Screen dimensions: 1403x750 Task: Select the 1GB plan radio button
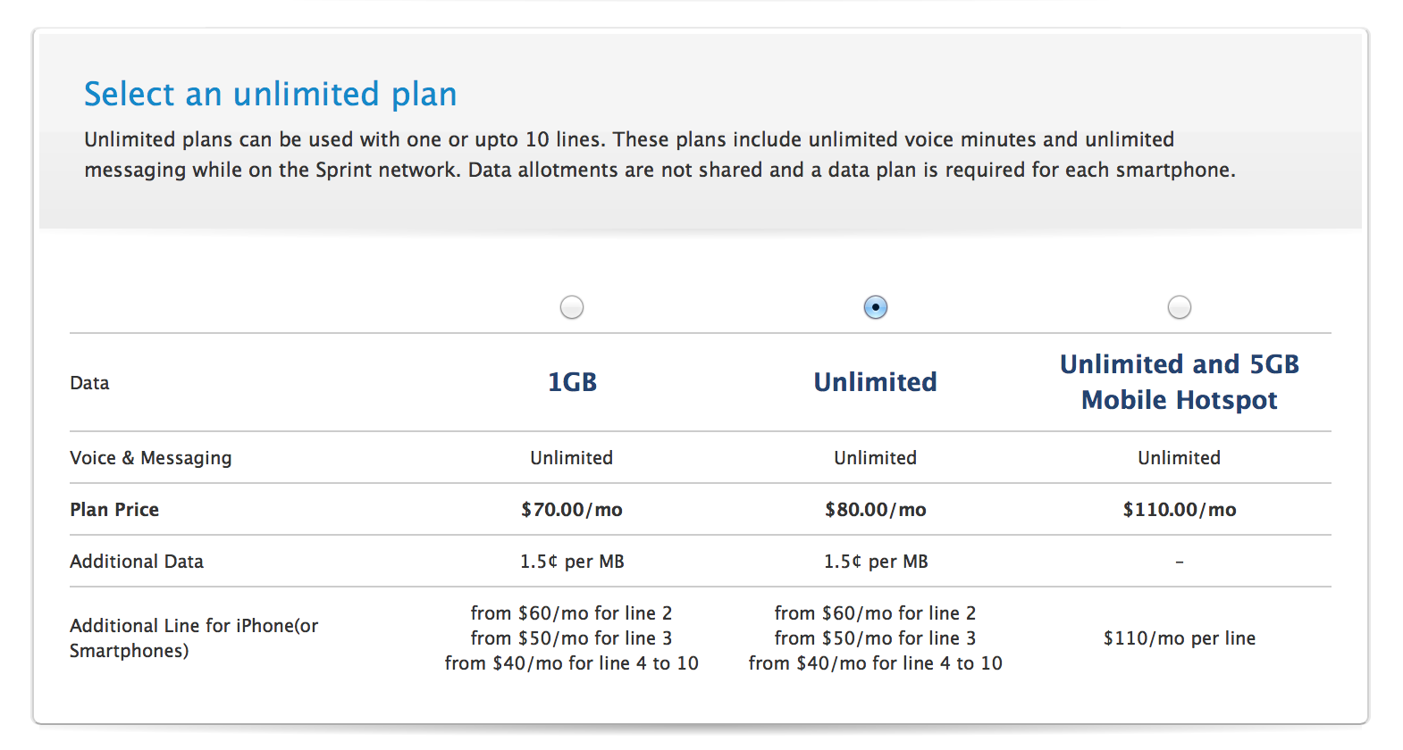click(572, 307)
